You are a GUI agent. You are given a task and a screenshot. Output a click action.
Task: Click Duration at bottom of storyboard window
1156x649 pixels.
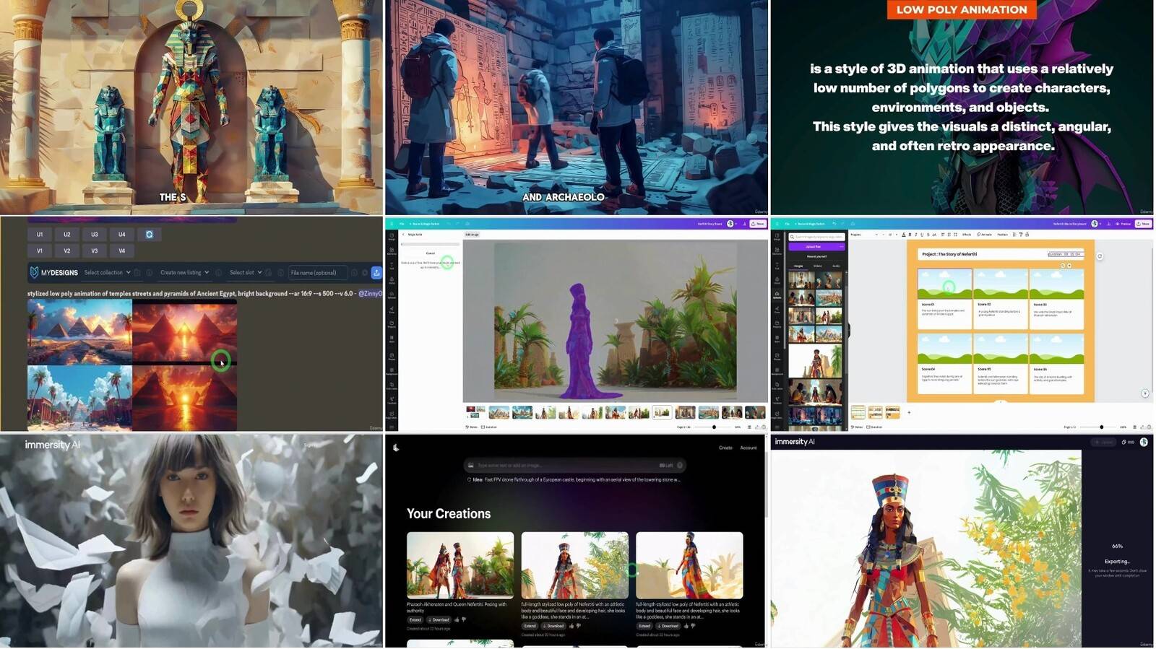[x=874, y=427]
